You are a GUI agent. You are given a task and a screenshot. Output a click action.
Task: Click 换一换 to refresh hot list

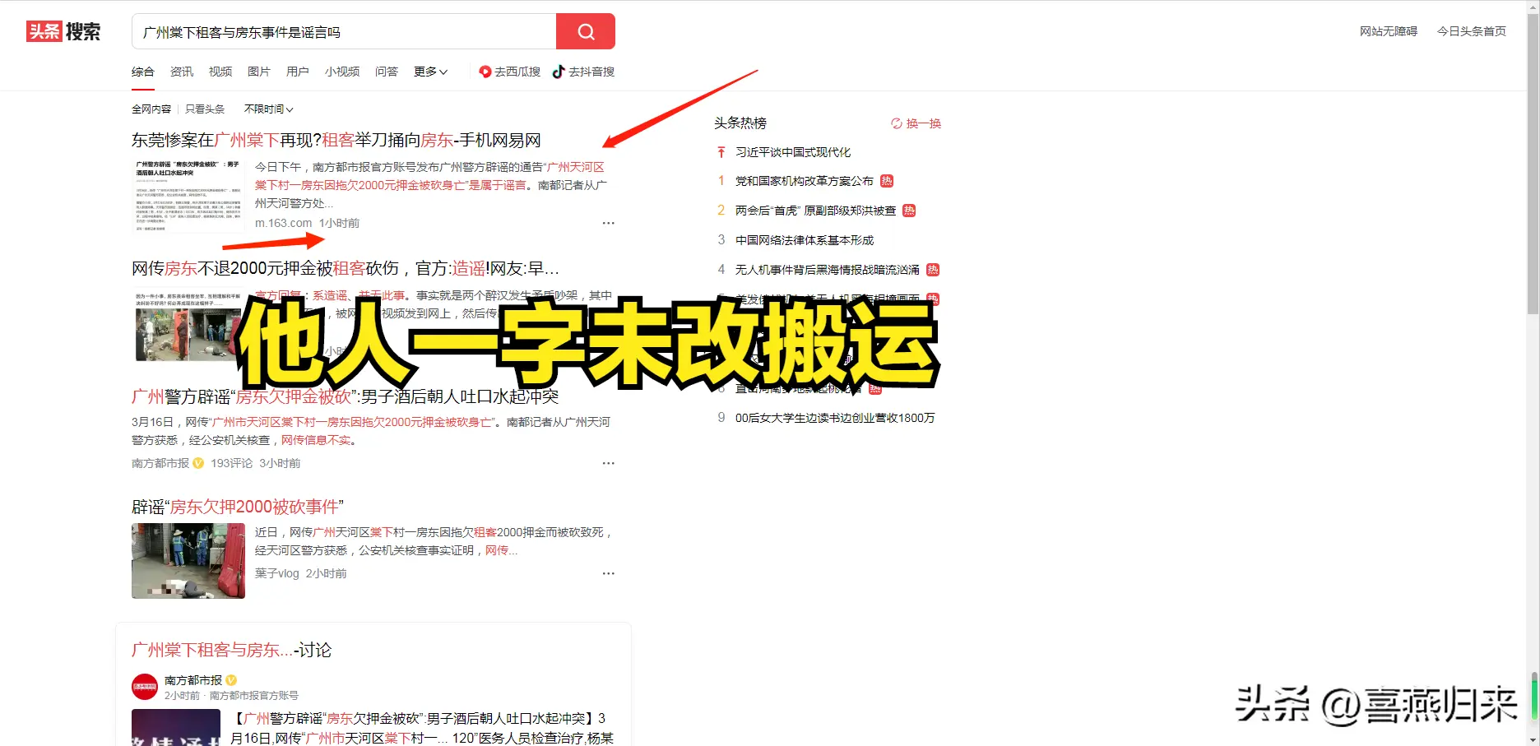923,123
